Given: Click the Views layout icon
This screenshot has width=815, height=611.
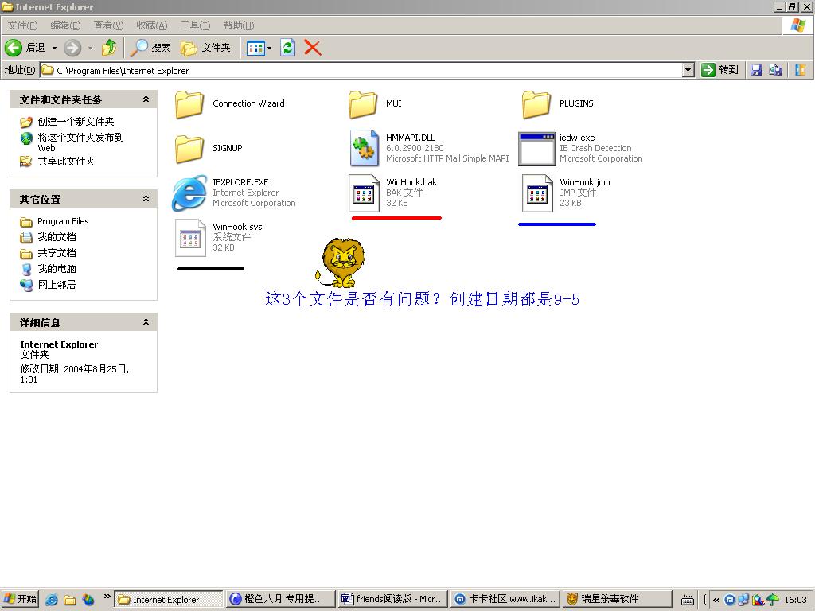Looking at the screenshot, I should (255, 49).
